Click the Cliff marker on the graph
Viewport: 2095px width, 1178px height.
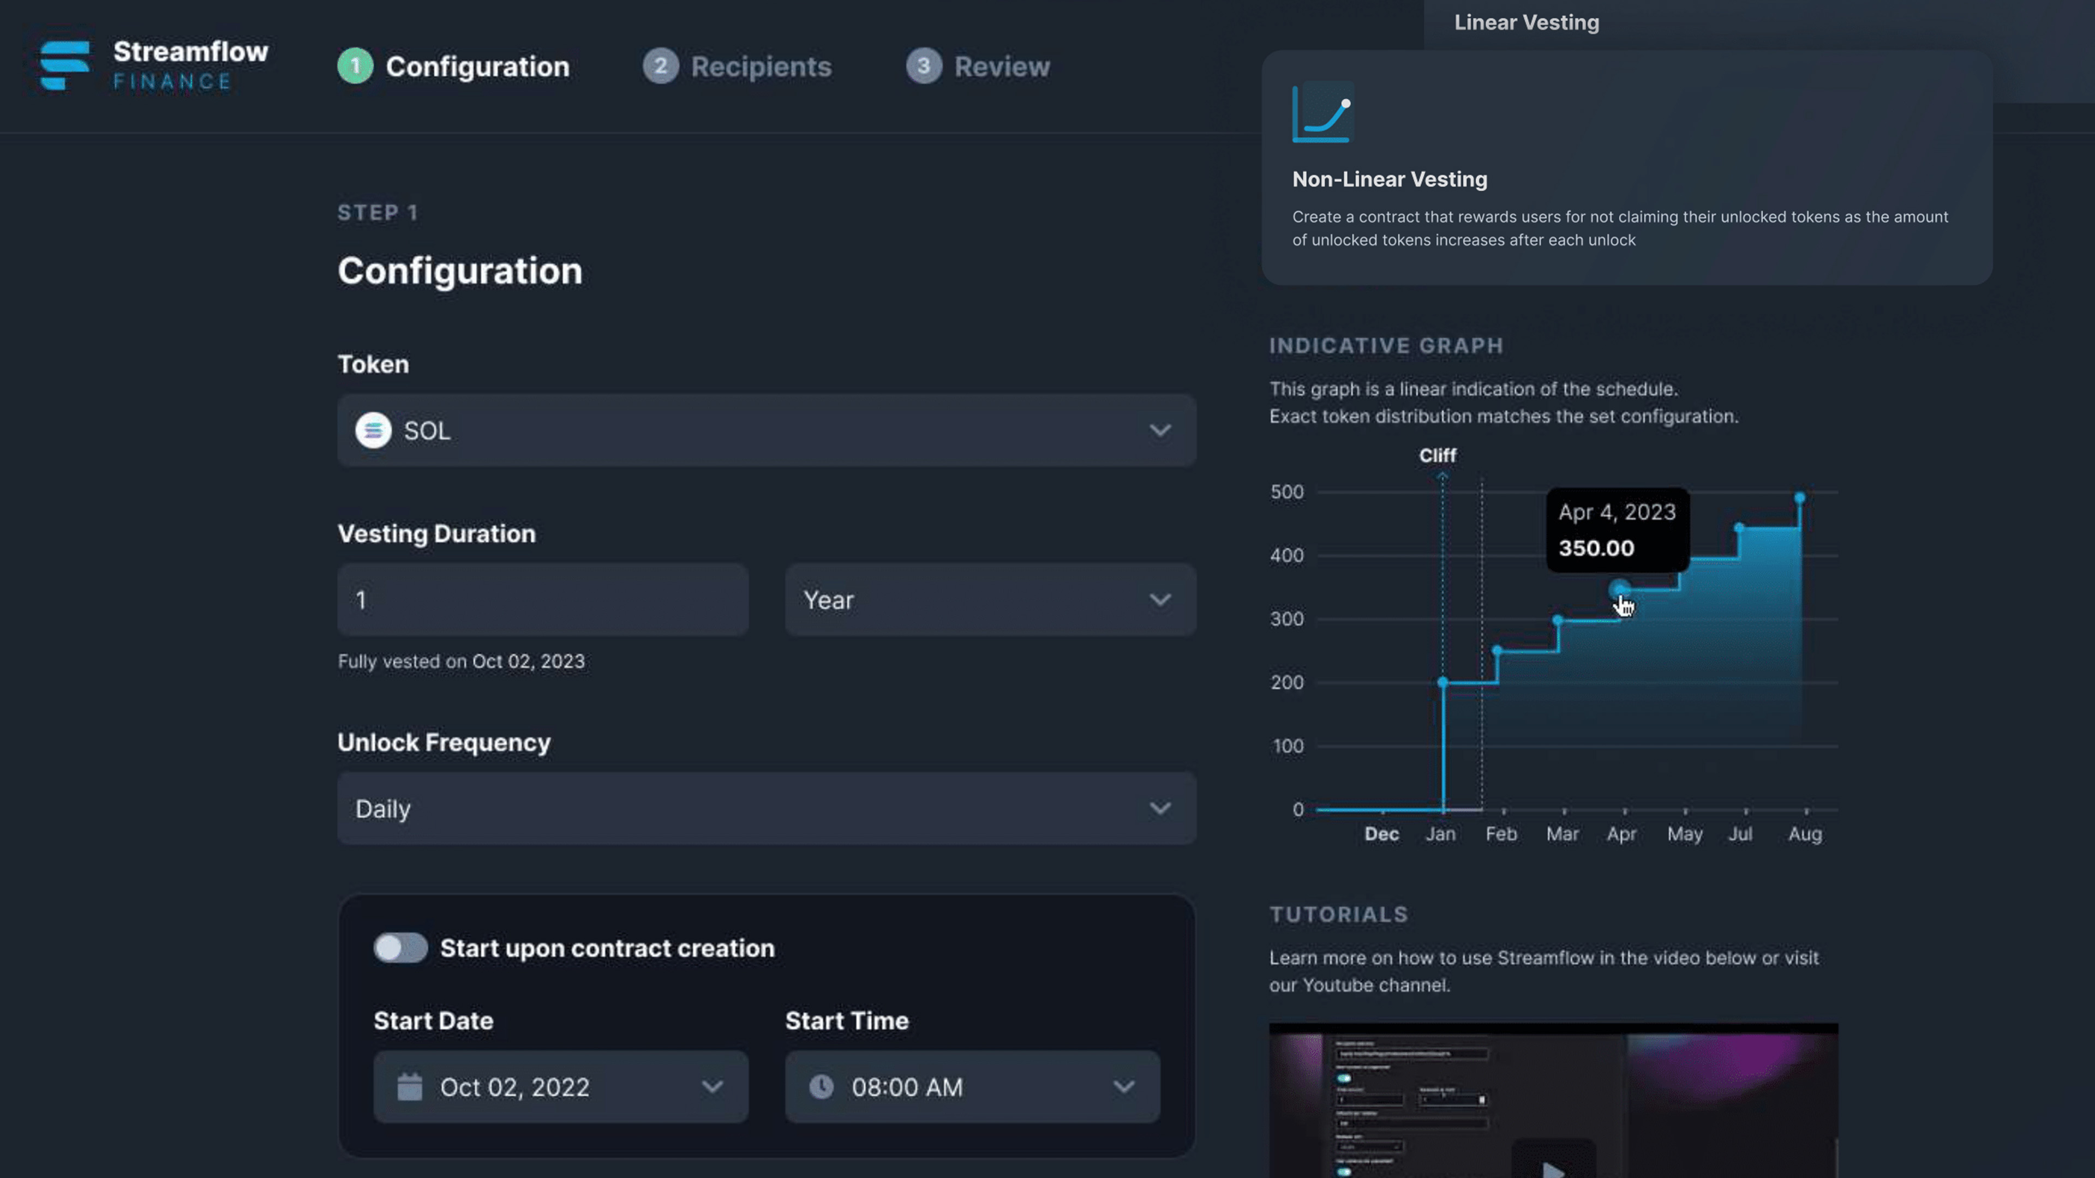[1437, 456]
